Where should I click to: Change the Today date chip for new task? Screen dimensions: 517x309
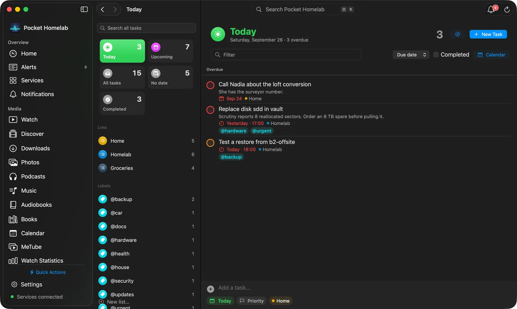point(221,301)
